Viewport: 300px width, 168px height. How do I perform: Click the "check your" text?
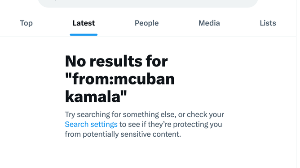click(205, 114)
